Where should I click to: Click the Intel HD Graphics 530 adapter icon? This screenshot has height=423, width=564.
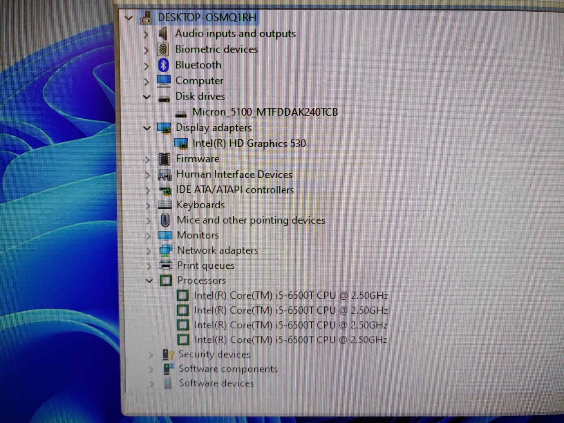(181, 144)
